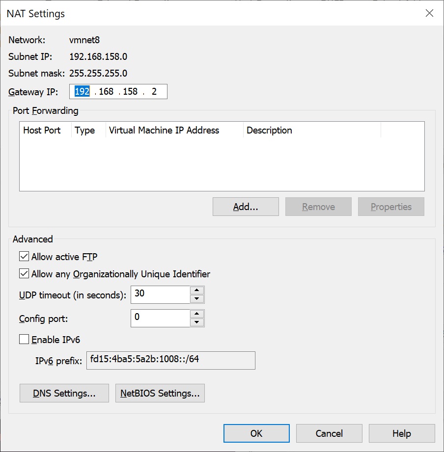Enable IPv6 checkbox

24,339
